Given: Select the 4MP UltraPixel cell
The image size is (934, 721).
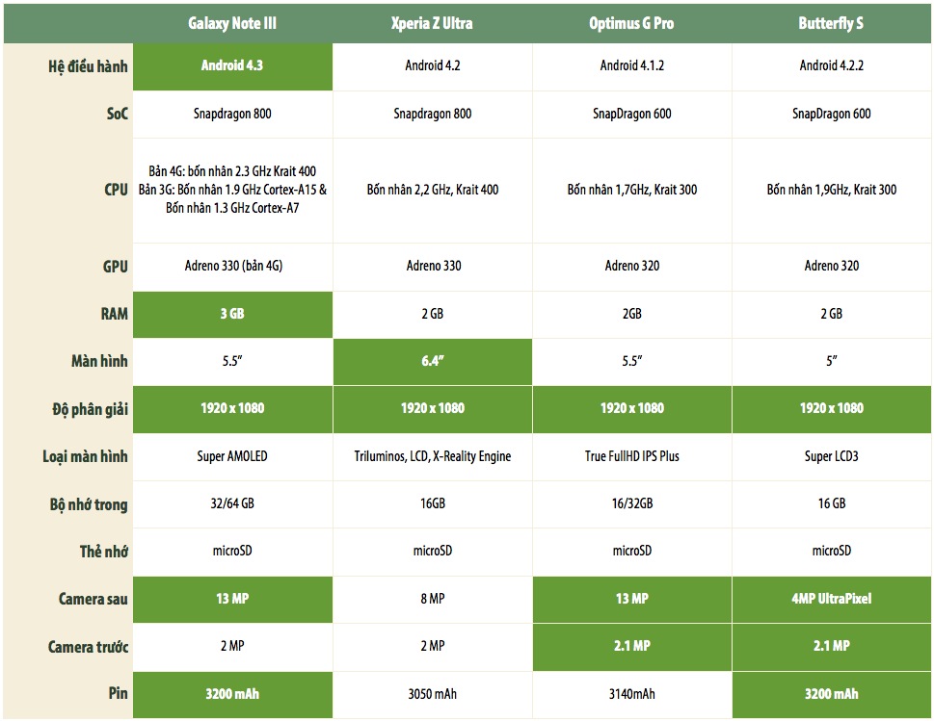Looking at the screenshot, I should (831, 599).
